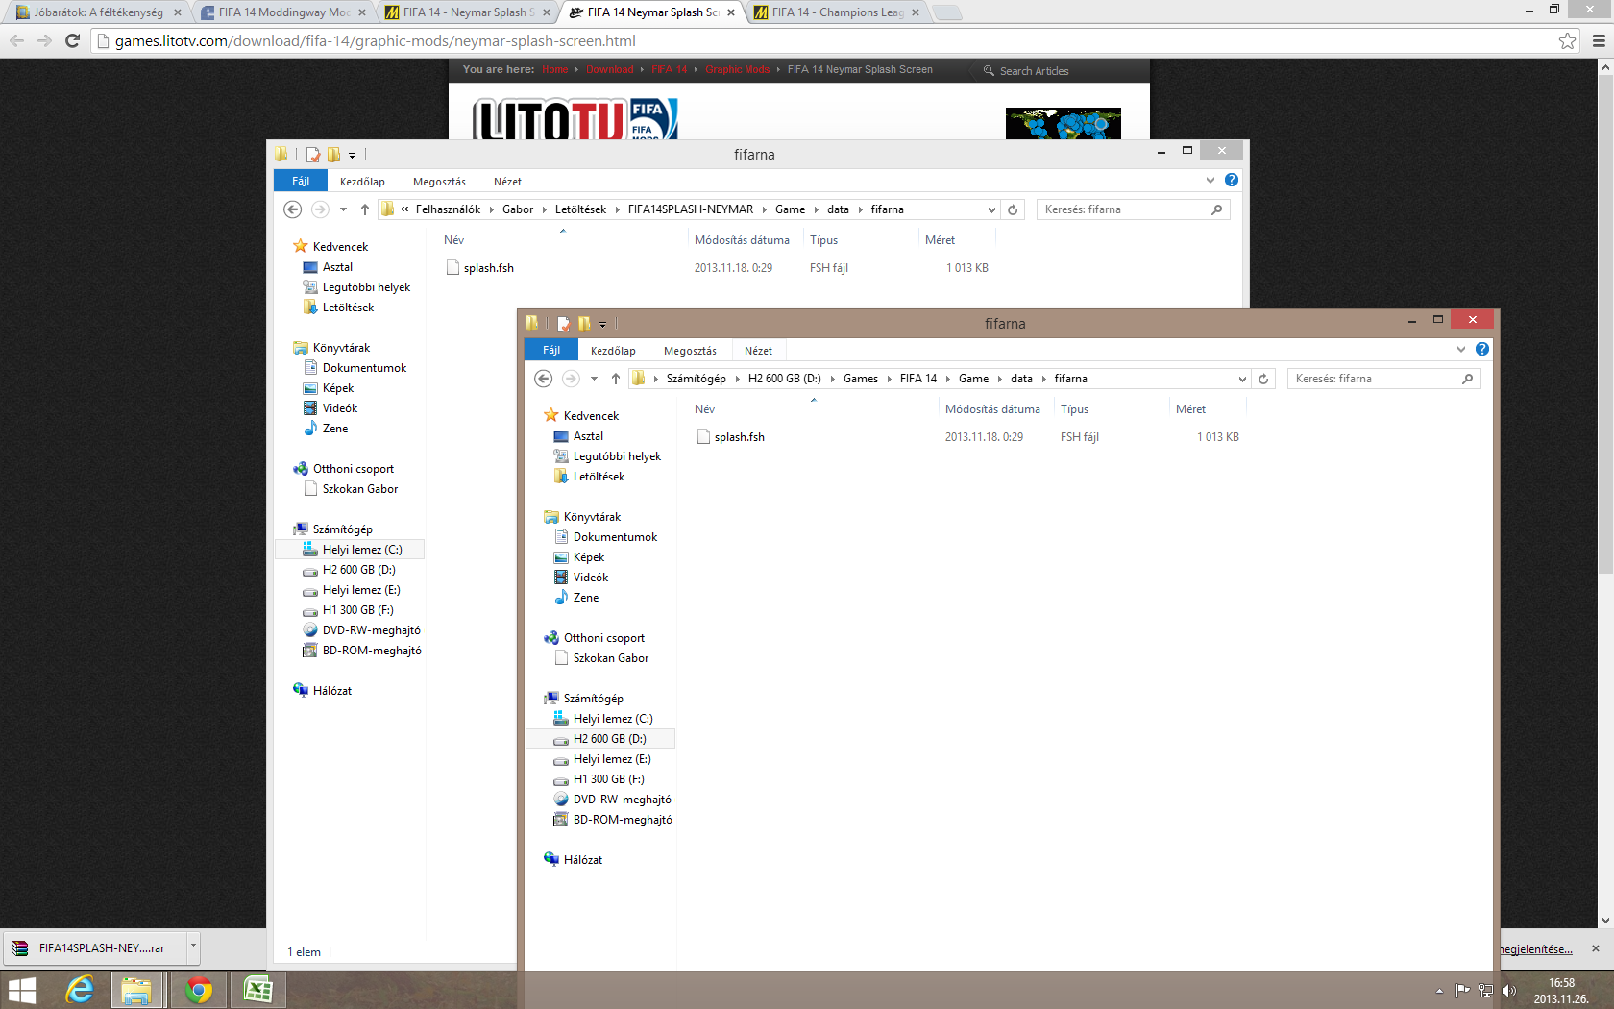Click the Download breadcrumb link on the webpage

(x=609, y=69)
